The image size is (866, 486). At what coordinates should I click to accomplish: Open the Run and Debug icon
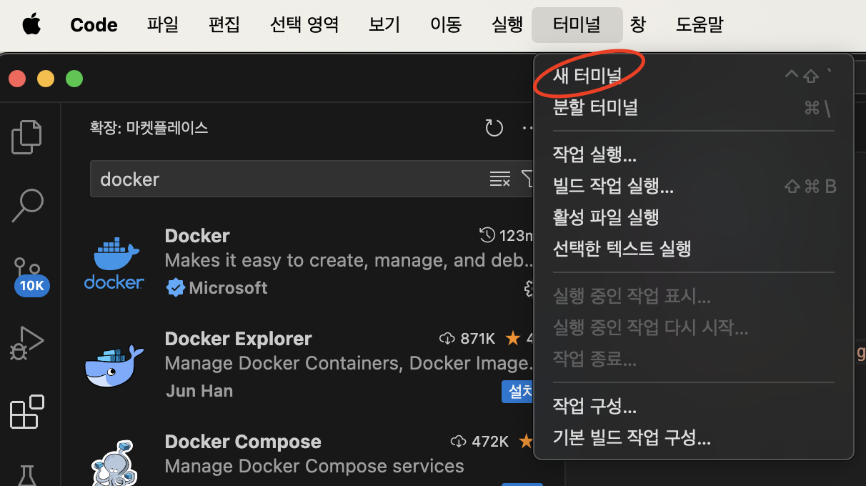[x=27, y=343]
